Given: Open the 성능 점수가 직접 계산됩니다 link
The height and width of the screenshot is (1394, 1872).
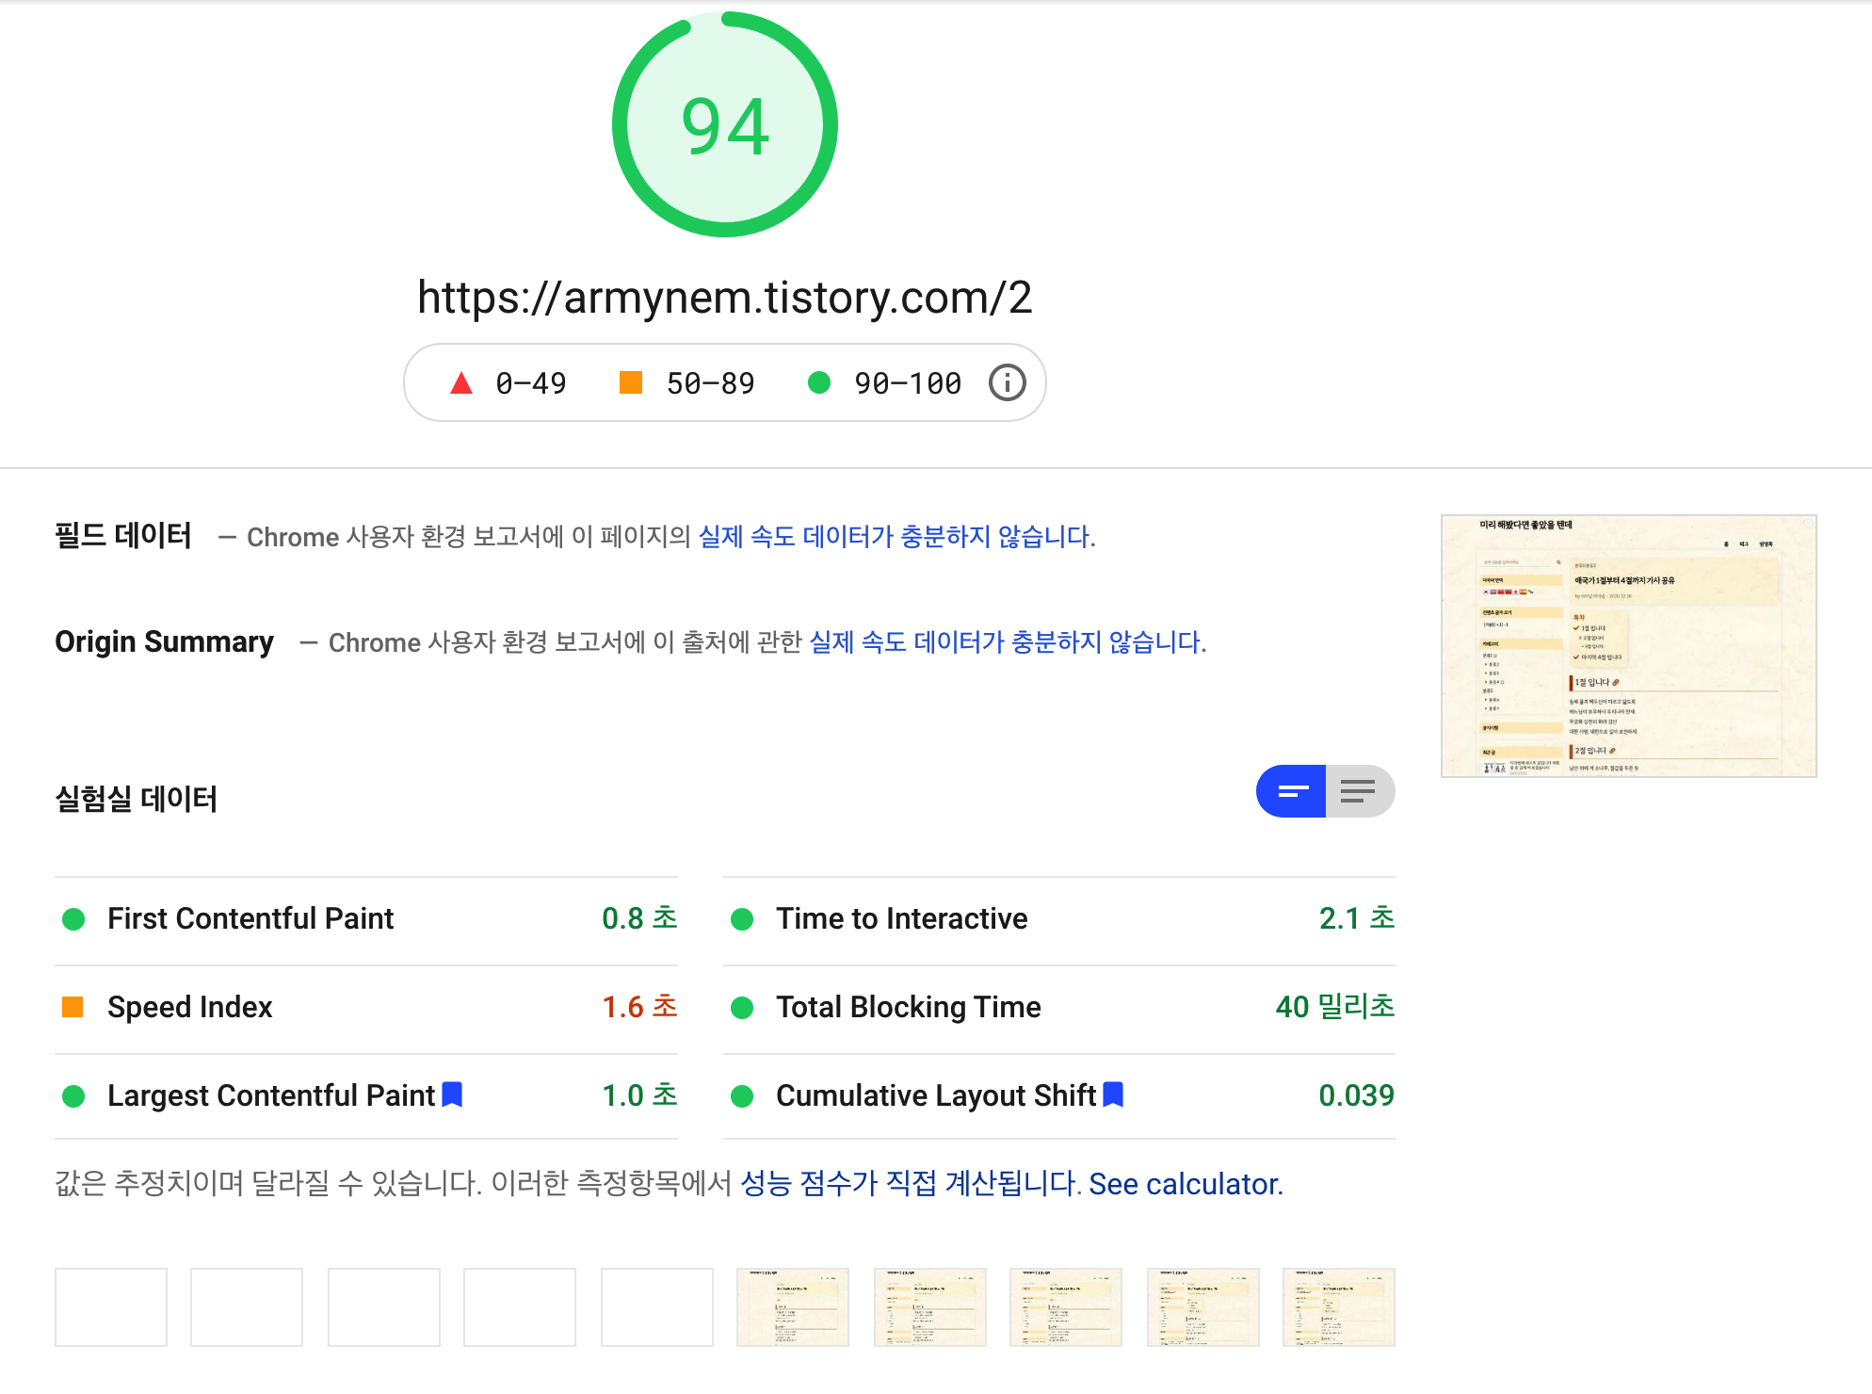Looking at the screenshot, I should pos(910,1184).
